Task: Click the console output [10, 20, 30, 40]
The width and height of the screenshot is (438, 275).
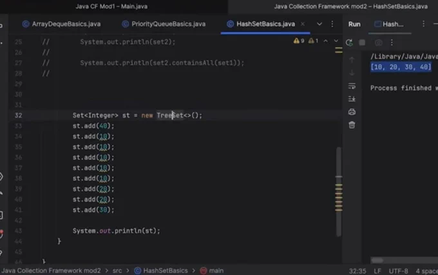Action: pos(401,67)
